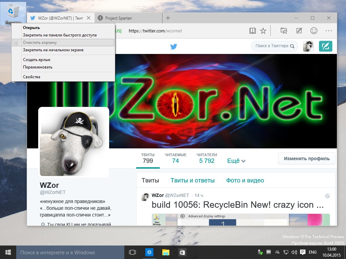Open the account avatar menu near search
The width and height of the screenshot is (346, 259).
[308, 46]
